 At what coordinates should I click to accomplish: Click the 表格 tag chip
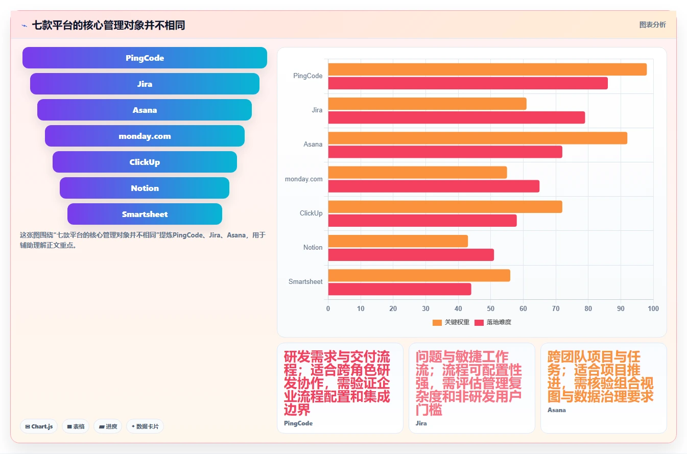coord(76,426)
